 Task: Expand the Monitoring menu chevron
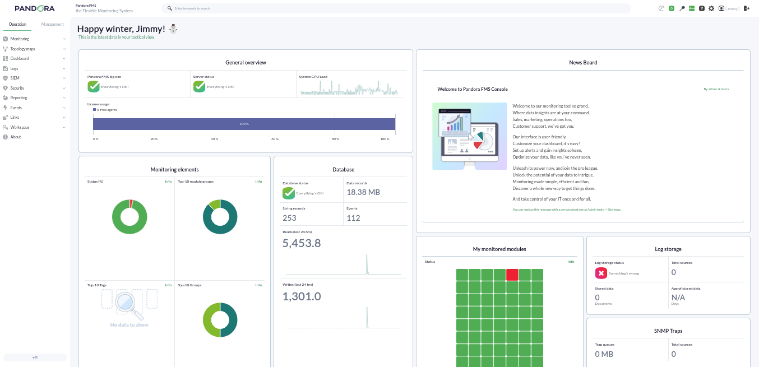(x=64, y=39)
